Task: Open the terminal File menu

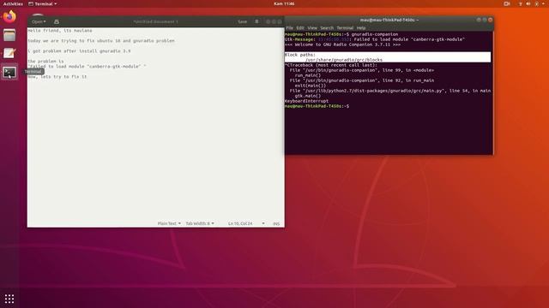Action: coord(290,28)
